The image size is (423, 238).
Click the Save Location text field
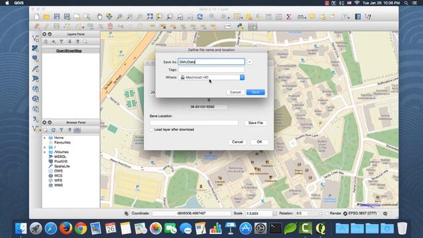194,123
